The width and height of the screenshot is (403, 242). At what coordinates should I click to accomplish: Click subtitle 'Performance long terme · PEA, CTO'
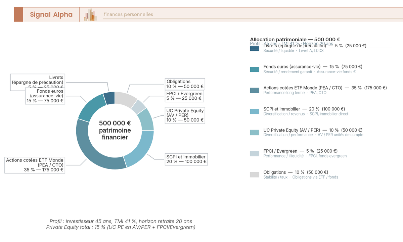(295, 93)
